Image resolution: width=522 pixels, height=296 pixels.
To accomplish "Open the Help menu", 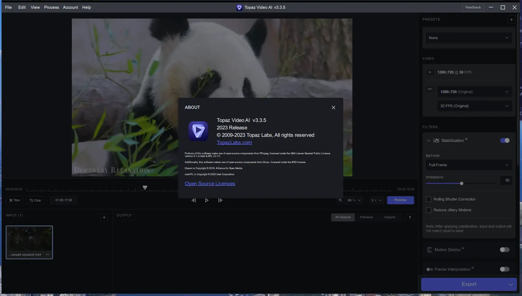I will pyautogui.click(x=87, y=7).
